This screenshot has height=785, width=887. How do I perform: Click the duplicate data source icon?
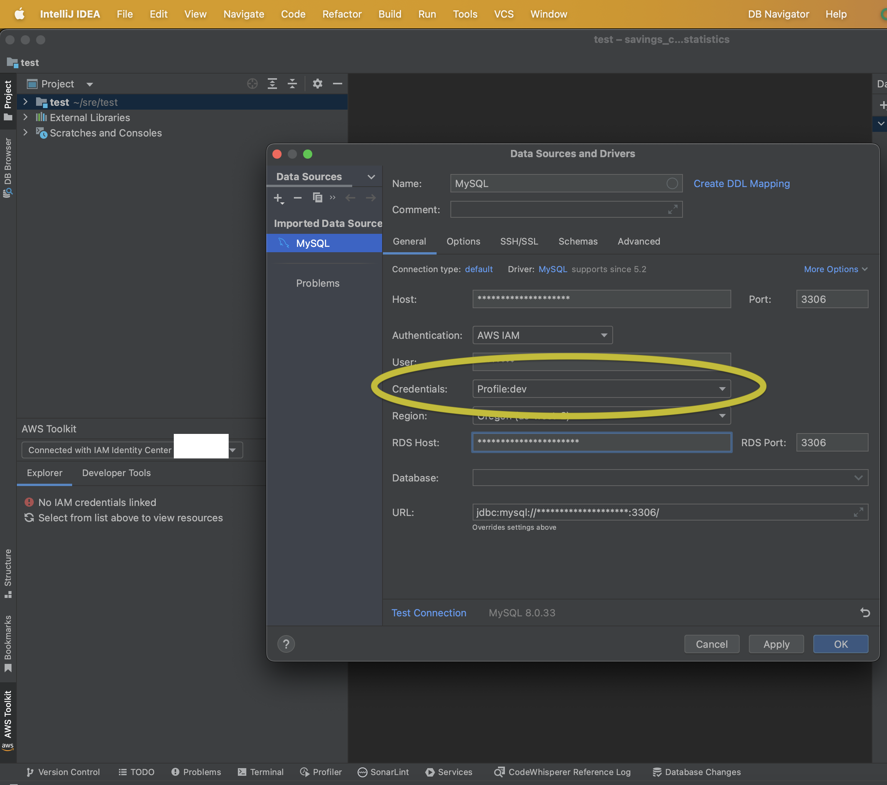318,198
